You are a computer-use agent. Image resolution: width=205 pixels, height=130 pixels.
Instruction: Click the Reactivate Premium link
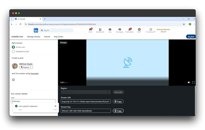click(163, 30)
